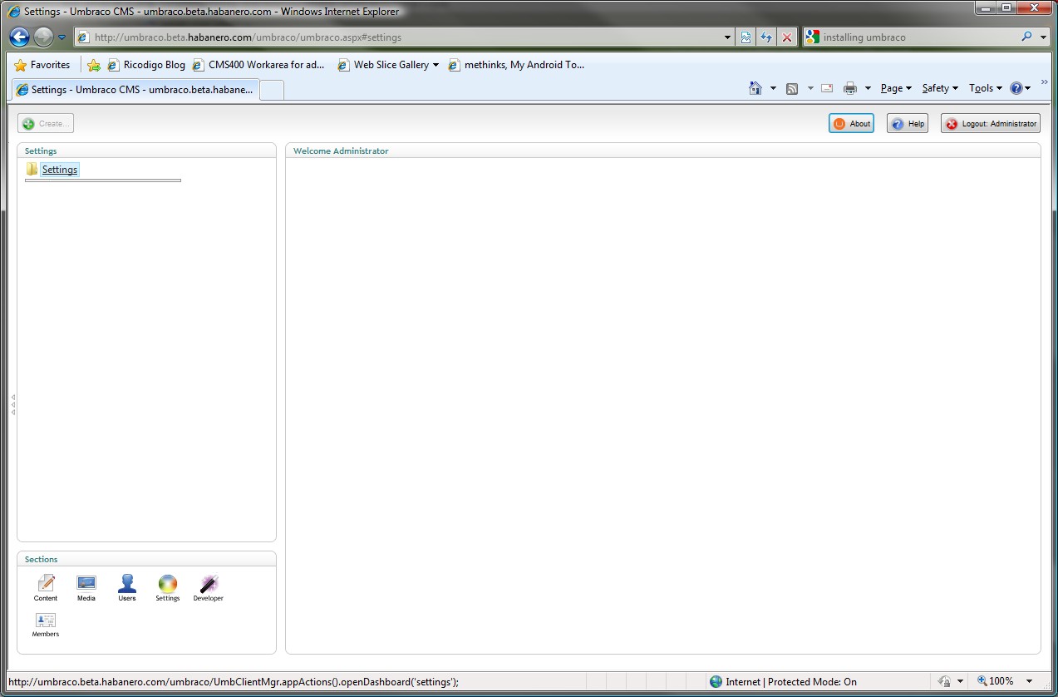1058x697 pixels.
Task: Open the zoom level dropdown arrow
Action: [1030, 681]
